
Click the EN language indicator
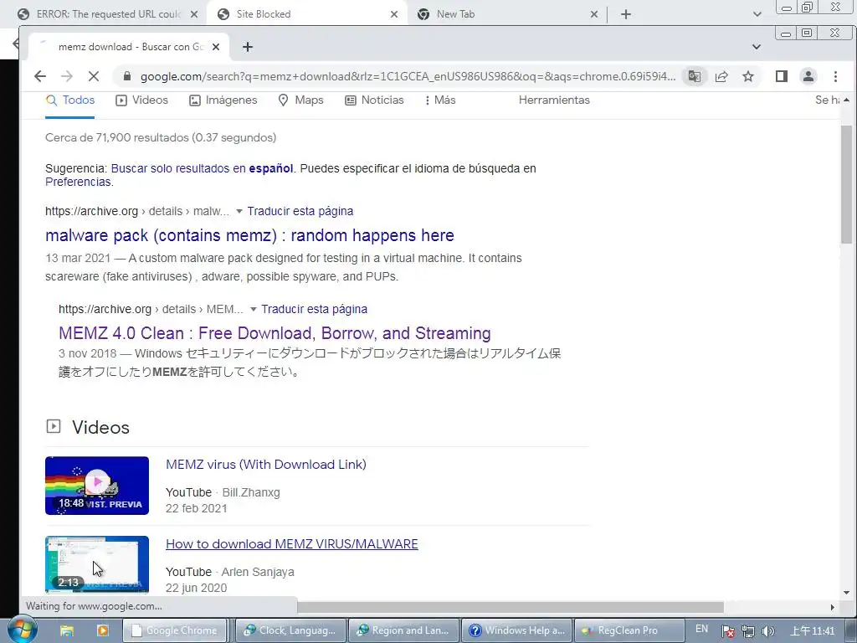pos(702,630)
